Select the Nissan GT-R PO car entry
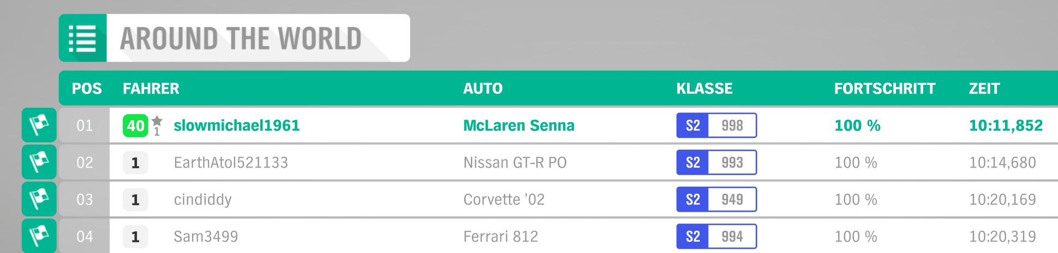This screenshot has width=1058, height=253. coord(515,163)
